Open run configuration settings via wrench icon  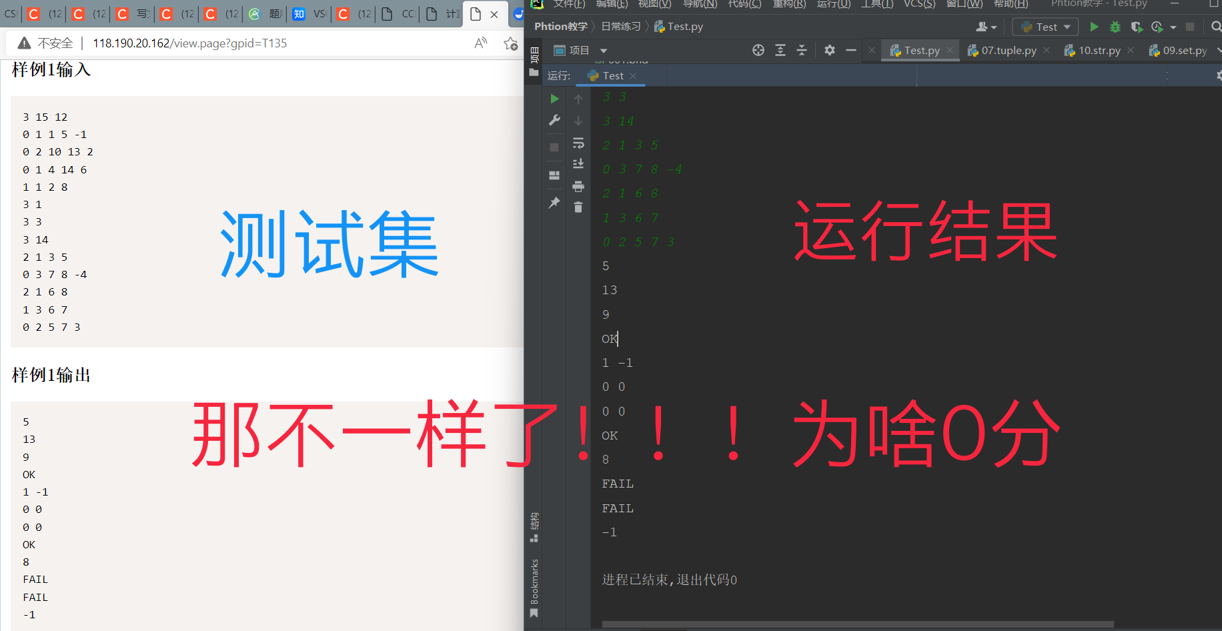[x=554, y=121]
